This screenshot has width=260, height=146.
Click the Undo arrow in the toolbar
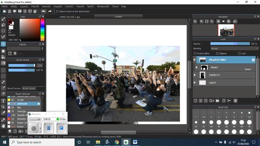[43, 11]
